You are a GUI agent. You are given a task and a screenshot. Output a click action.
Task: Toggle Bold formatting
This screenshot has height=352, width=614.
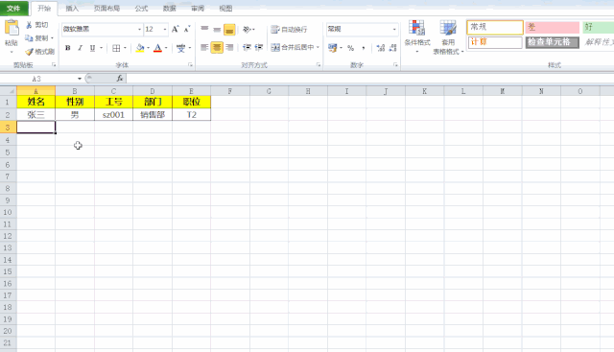point(68,48)
